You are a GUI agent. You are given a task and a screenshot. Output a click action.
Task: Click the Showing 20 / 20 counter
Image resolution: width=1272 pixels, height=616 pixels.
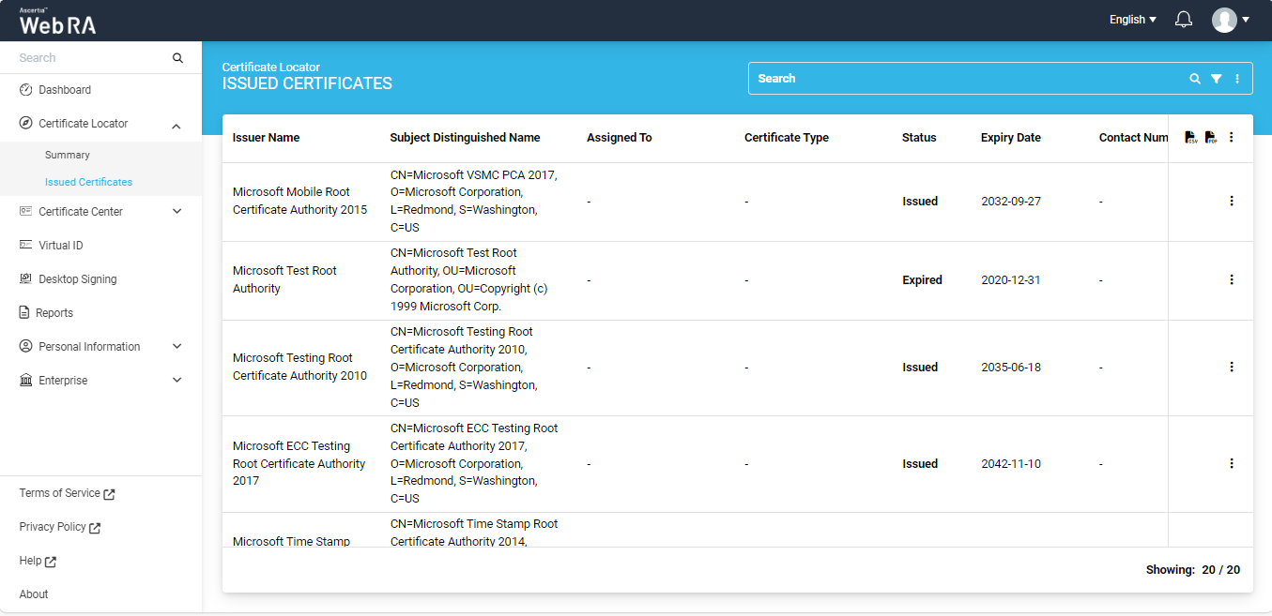point(1193,570)
